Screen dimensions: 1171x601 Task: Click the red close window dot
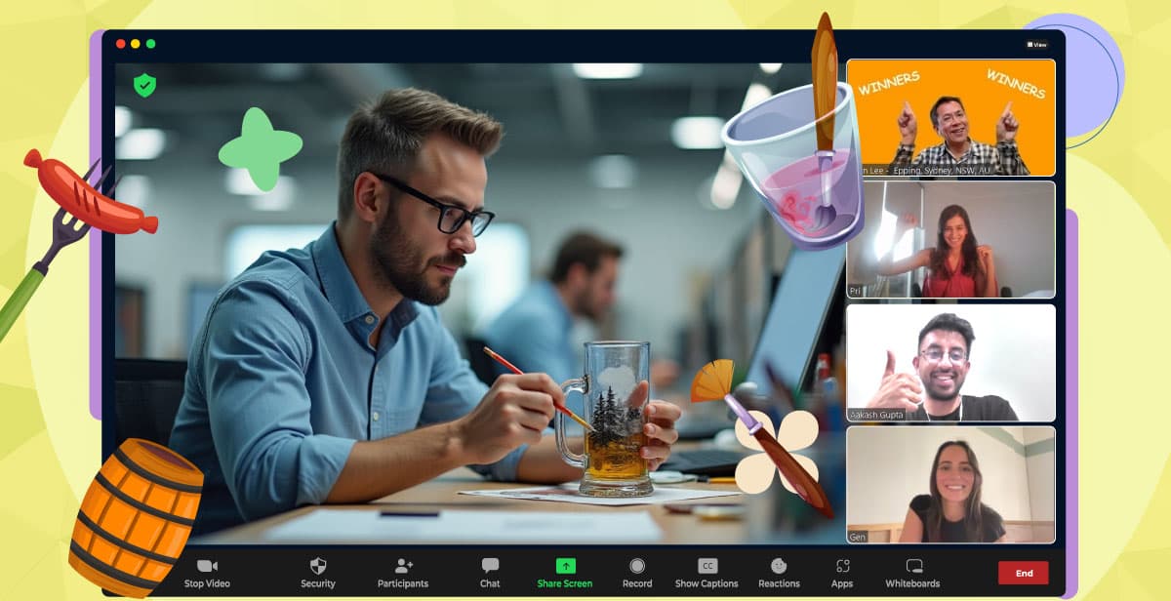pyautogui.click(x=120, y=44)
